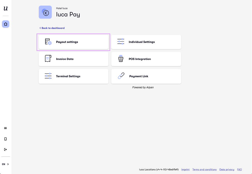Image resolution: width=252 pixels, height=174 pixels.
Task: Click the Payout settings gear icon
Action: coord(48,42)
